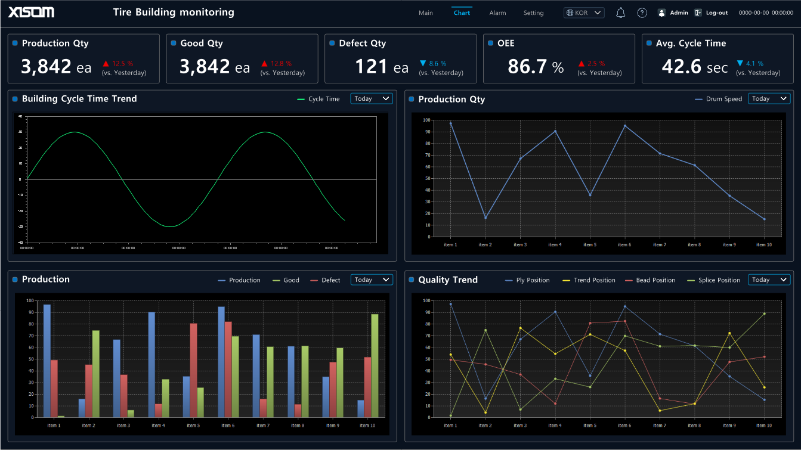Click the XISOM logo
Image resolution: width=801 pixels, height=450 pixels.
[x=32, y=12]
